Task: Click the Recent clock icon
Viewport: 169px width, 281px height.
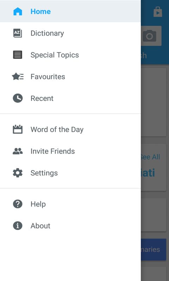Action: [18, 98]
